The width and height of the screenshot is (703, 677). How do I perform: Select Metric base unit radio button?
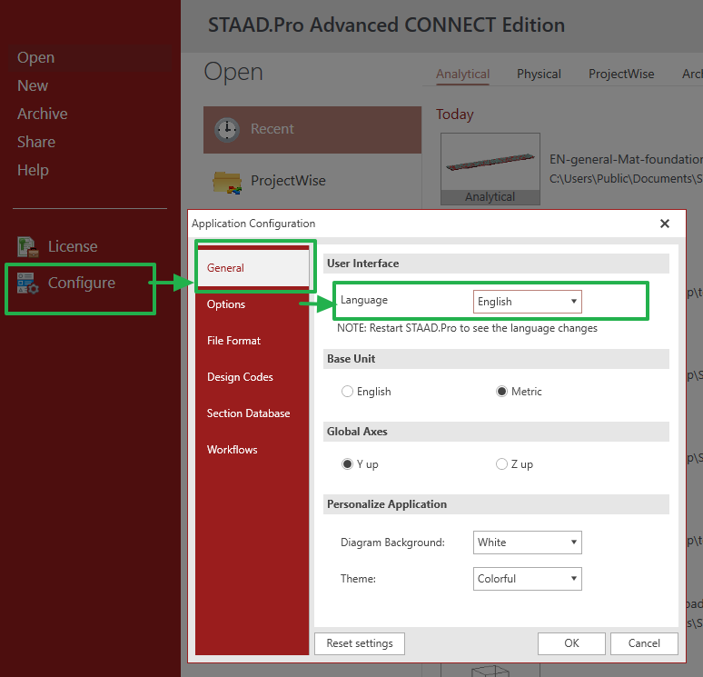pyautogui.click(x=501, y=392)
